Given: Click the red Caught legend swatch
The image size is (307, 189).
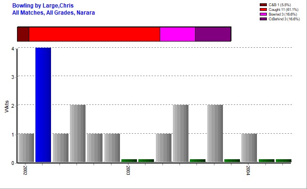Looking at the screenshot, I should (263, 9).
